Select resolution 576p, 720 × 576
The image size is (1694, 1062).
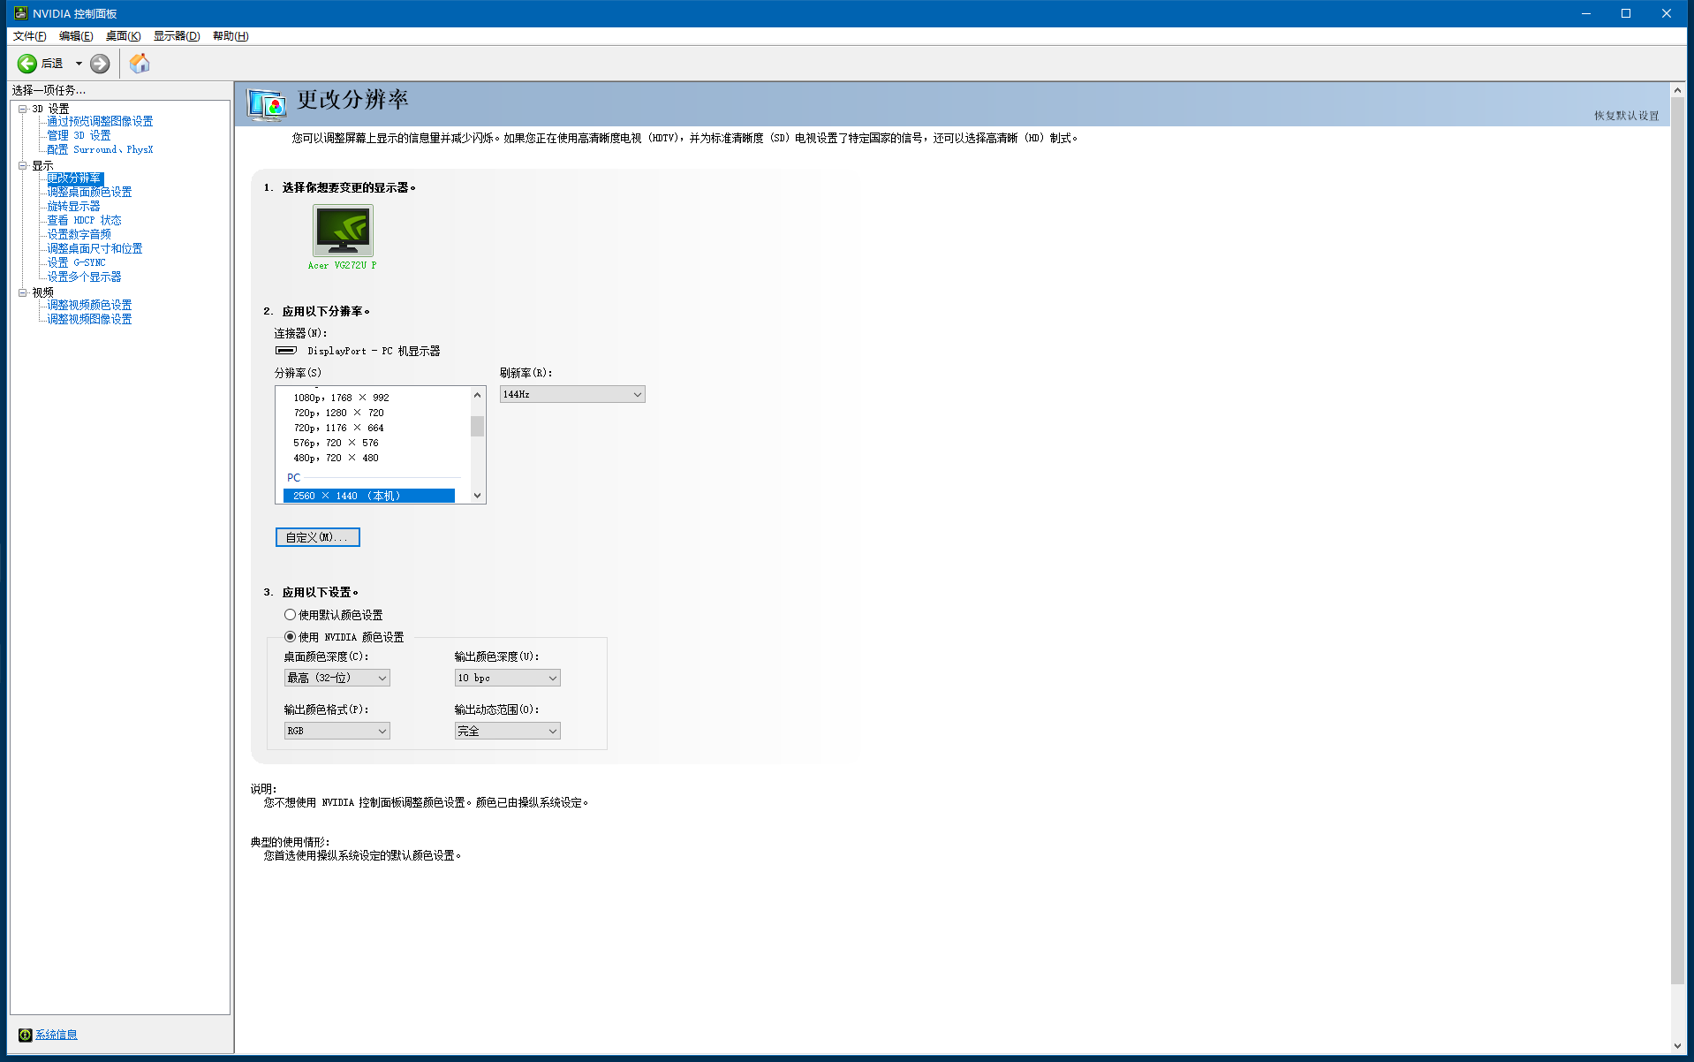336,443
